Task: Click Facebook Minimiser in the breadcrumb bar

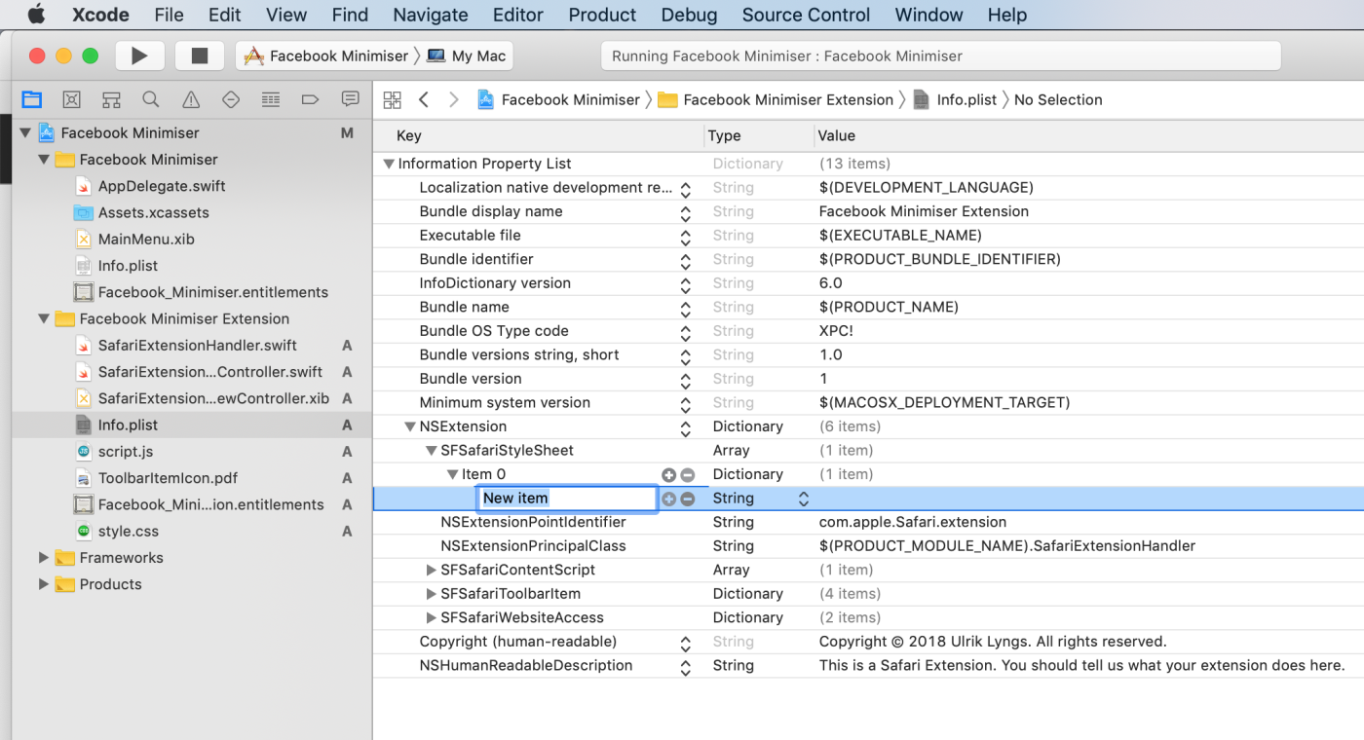Action: [x=558, y=99]
